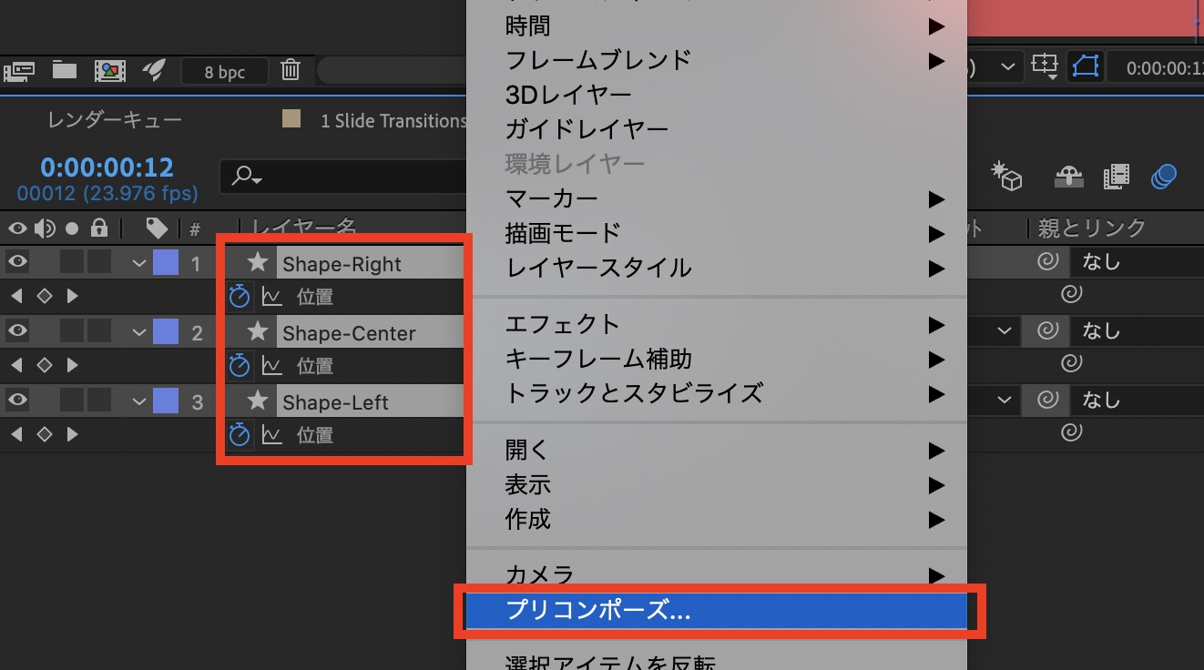1204x670 pixels.
Task: Click the color label swatch of Shape-Center
Action: (166, 332)
